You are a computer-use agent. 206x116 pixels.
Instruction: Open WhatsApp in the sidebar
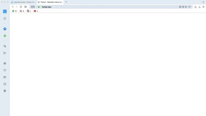pos(5,36)
